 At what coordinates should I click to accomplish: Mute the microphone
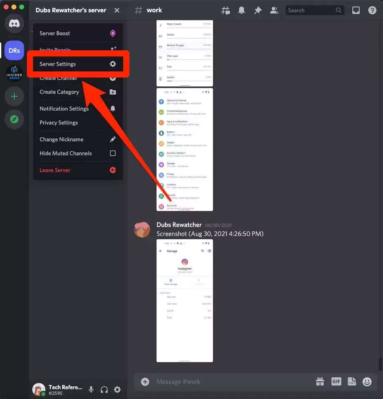92,390
